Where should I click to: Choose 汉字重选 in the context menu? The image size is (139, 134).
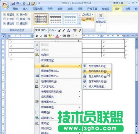(58, 60)
